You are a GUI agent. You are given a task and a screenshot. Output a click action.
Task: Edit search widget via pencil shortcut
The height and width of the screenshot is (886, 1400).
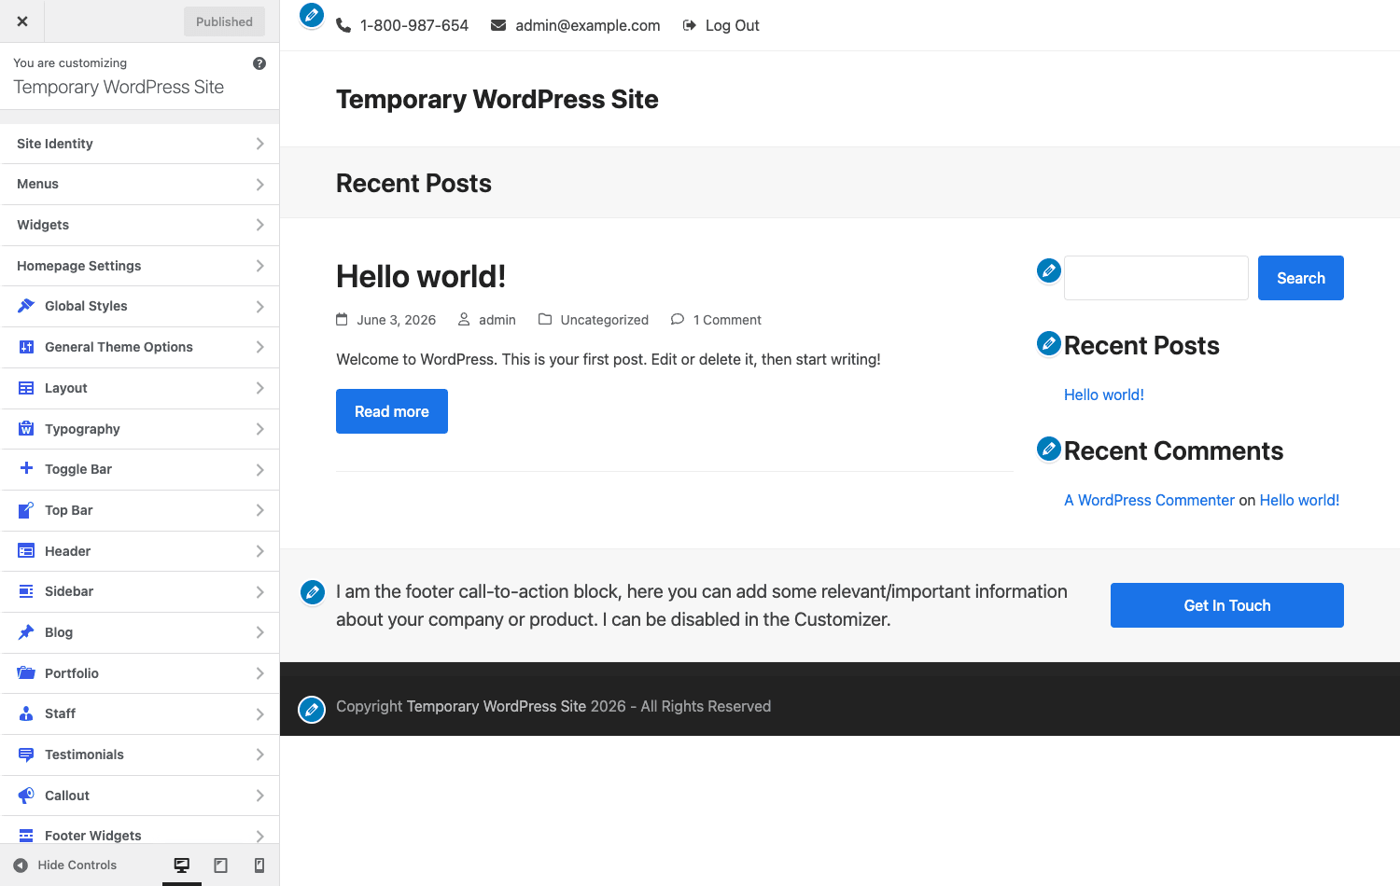pos(1049,270)
